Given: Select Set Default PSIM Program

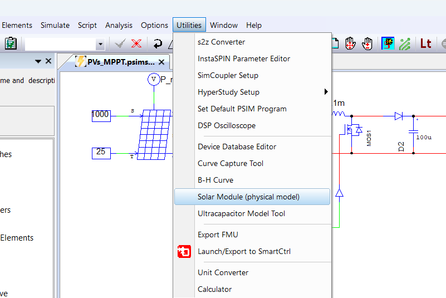Looking at the screenshot, I should click(253, 109).
